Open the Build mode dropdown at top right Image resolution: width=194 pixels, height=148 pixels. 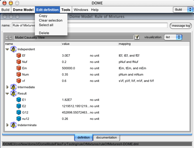[183, 9]
